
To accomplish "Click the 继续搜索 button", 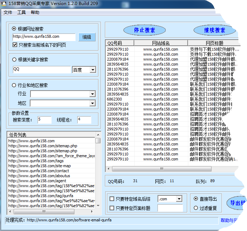I will pyautogui.click(x=214, y=30).
